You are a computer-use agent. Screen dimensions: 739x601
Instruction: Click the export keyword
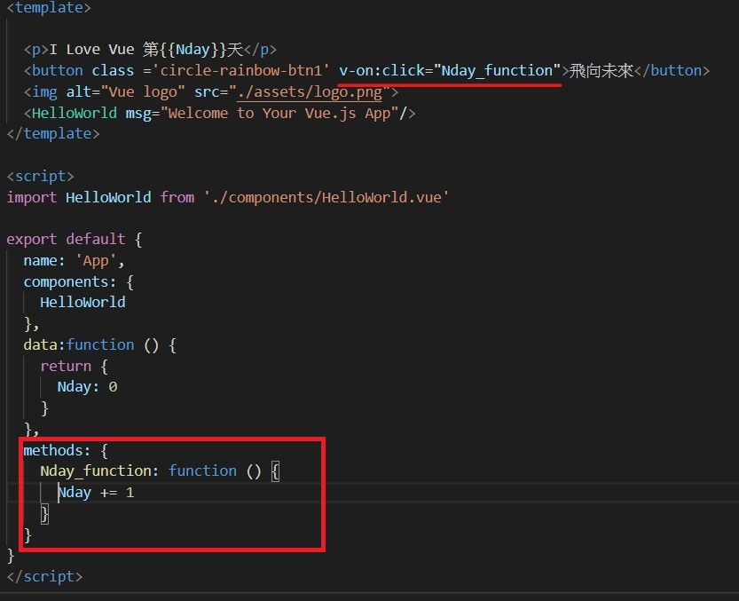32,239
